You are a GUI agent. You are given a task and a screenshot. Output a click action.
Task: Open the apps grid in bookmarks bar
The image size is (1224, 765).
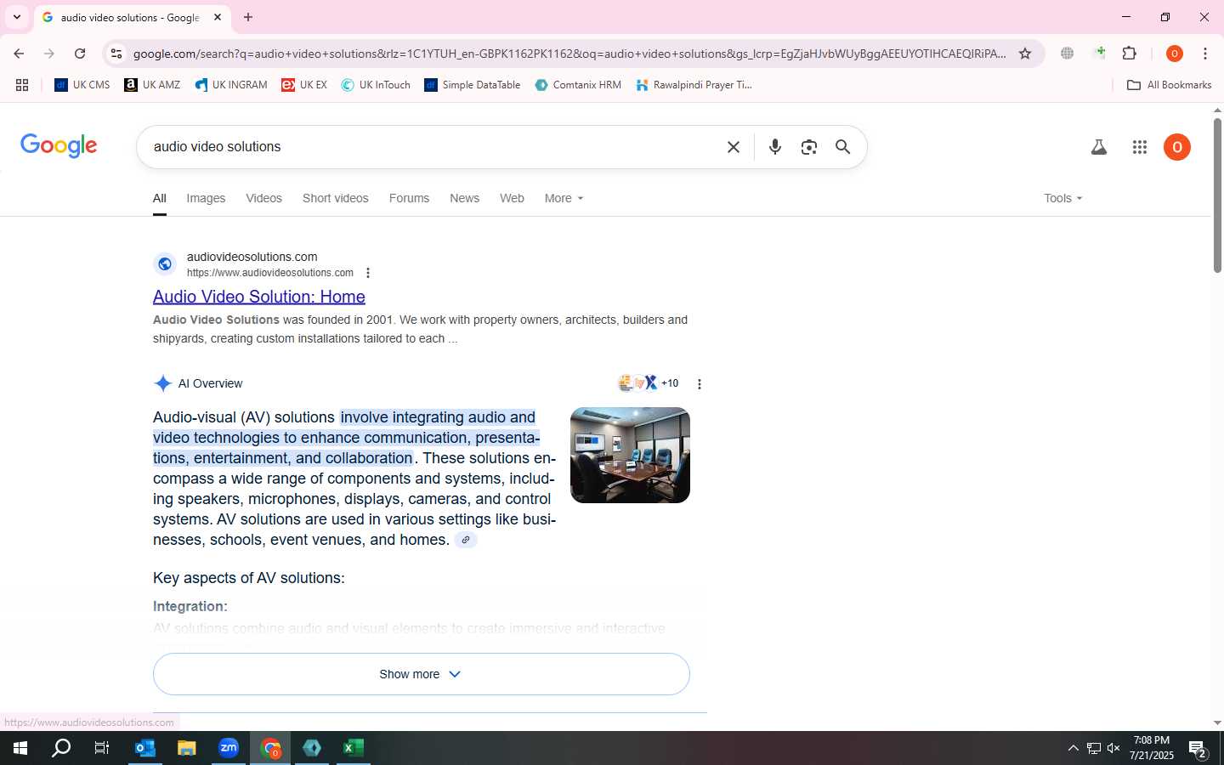point(22,85)
